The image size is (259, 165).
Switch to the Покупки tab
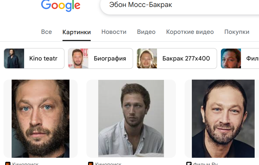click(237, 32)
